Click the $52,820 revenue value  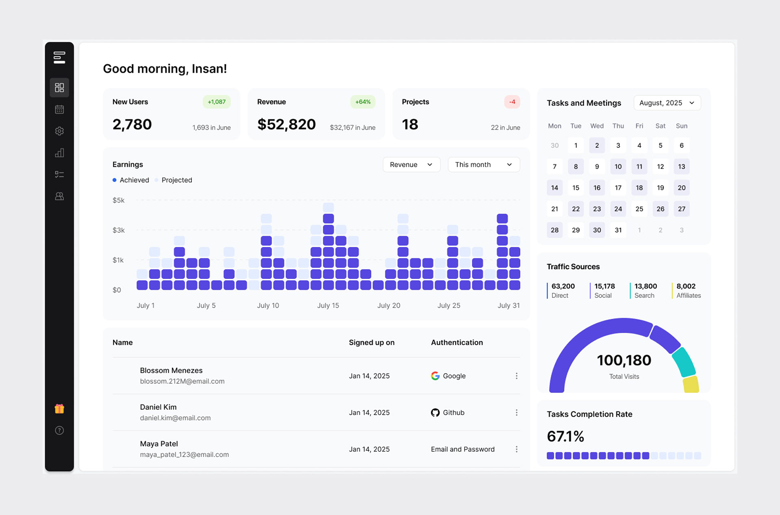pyautogui.click(x=286, y=124)
